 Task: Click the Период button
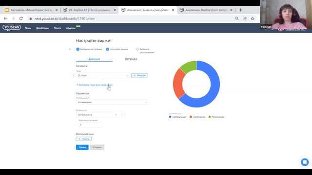84,139
